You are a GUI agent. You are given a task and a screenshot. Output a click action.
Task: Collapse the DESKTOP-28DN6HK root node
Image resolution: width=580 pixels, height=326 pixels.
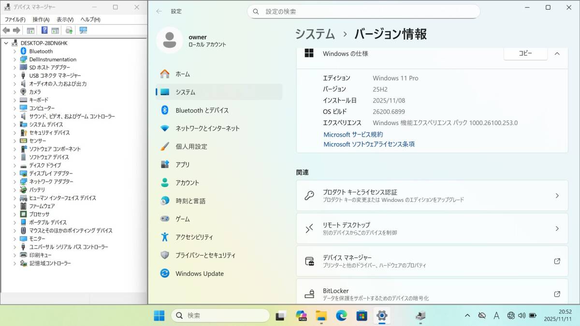pyautogui.click(x=6, y=43)
